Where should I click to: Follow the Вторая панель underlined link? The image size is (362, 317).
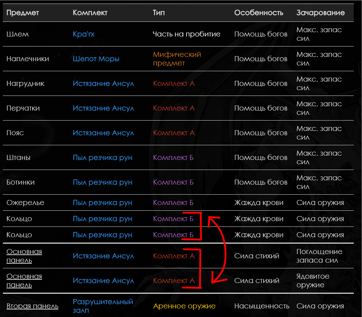(x=32, y=306)
